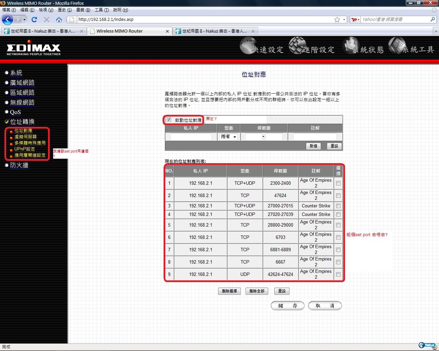439x351 pixels.
Task: Open list all tabs dropdown
Action: pyautogui.click(x=436, y=31)
